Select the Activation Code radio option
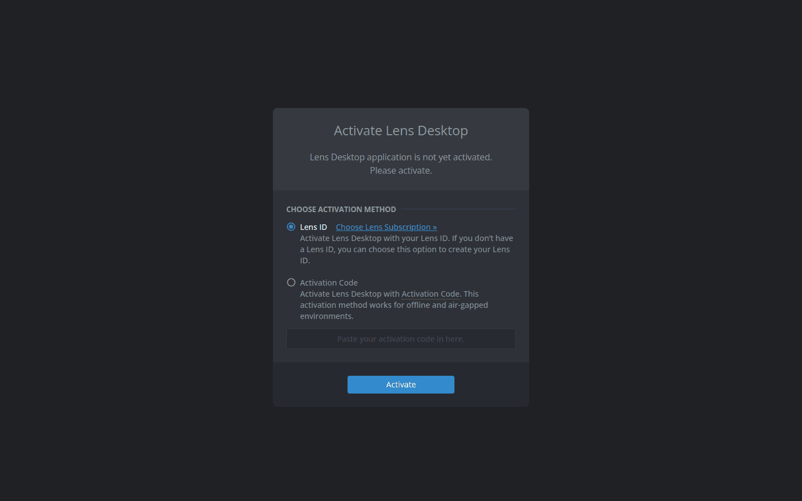This screenshot has width=802, height=501. (x=291, y=282)
